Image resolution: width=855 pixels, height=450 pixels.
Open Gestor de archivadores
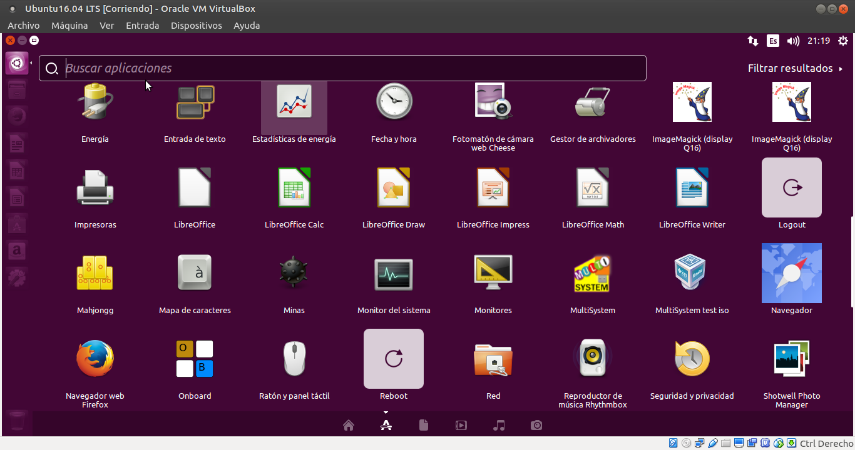tap(593, 103)
